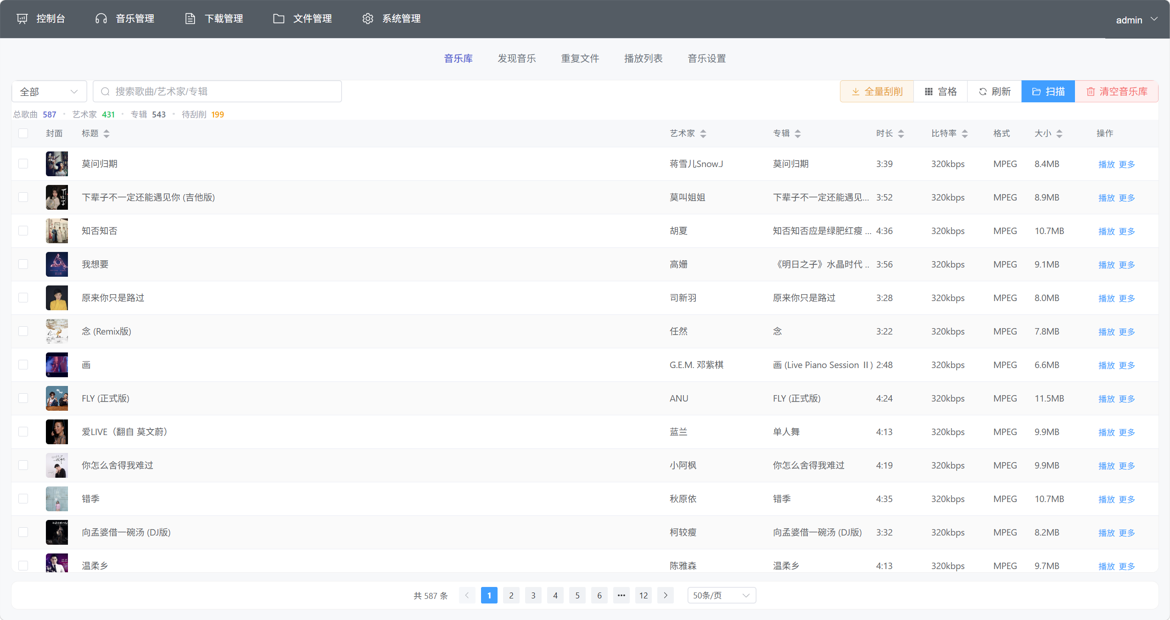Screen dimensions: 1170x620
Task: Click the 全量刮削 button
Action: click(877, 92)
